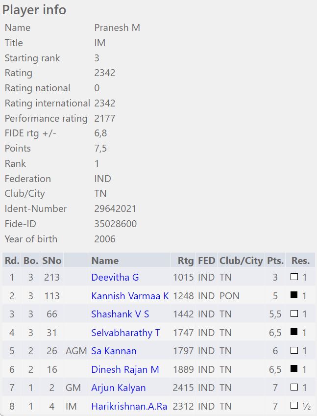Click the white piece square in round 8
The image size is (317, 416).
pos(294,406)
